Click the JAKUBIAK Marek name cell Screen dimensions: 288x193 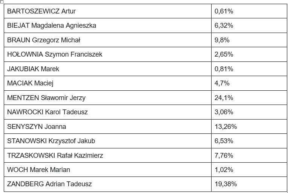tap(108, 69)
